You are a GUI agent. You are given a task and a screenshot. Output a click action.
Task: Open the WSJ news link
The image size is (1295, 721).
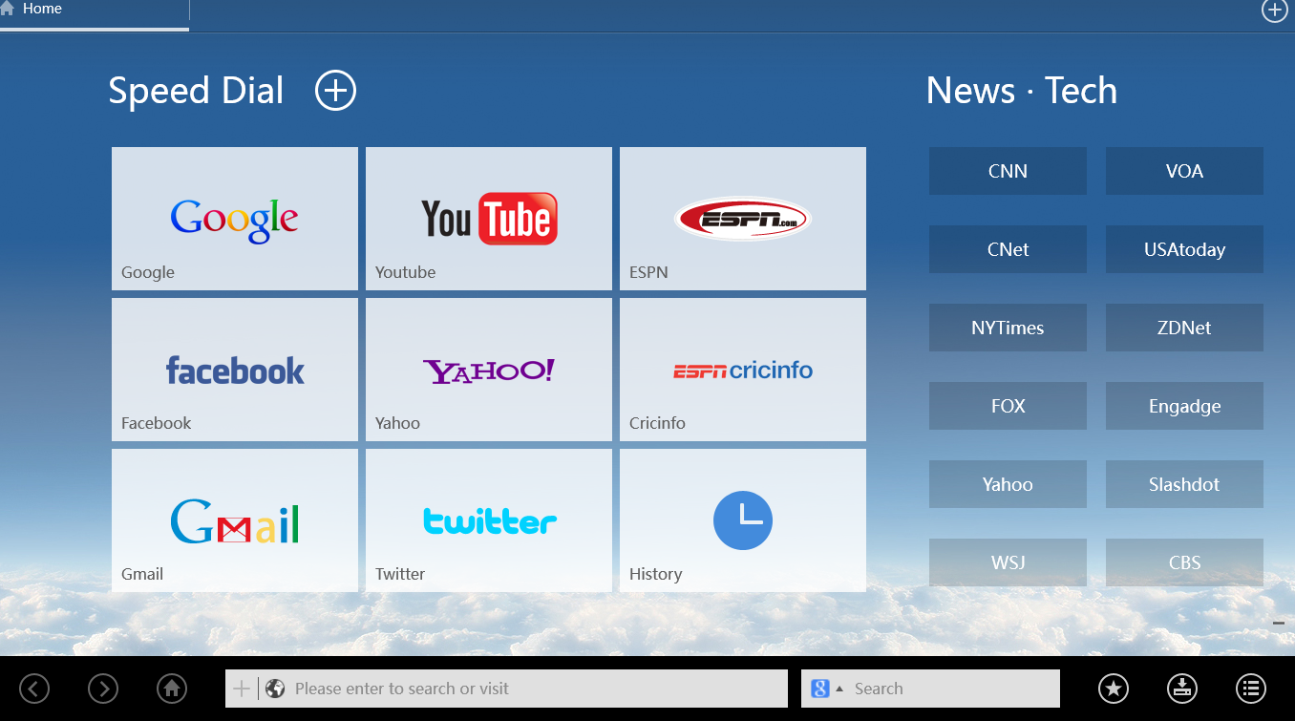tap(1008, 562)
